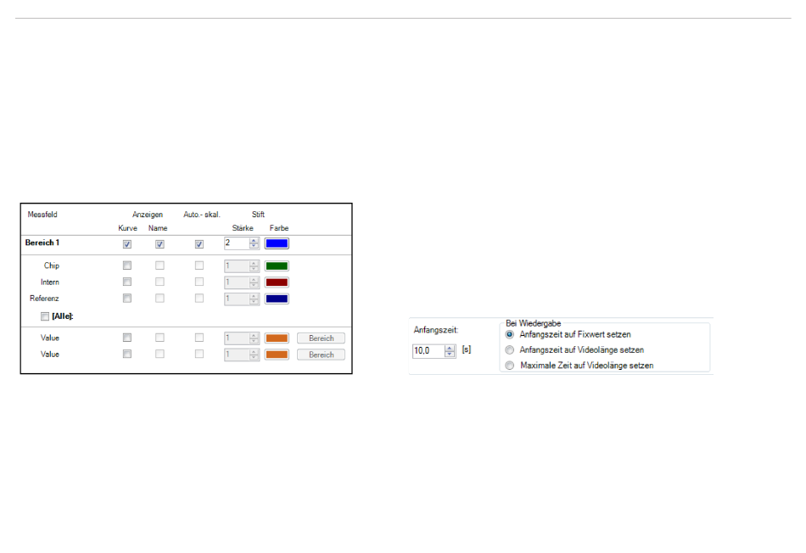Click the 'Stärke' column header
Viewport: 806px width, 553px height.
pos(243,228)
